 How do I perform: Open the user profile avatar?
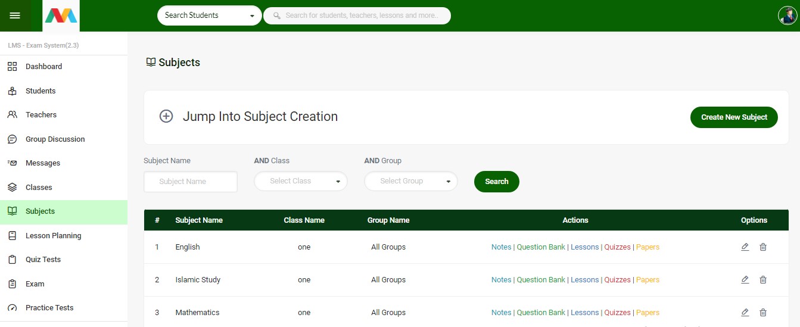[787, 15]
